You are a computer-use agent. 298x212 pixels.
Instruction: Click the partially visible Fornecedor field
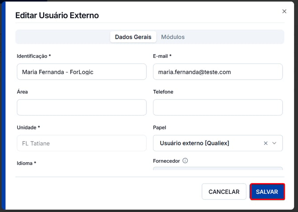[217, 168]
